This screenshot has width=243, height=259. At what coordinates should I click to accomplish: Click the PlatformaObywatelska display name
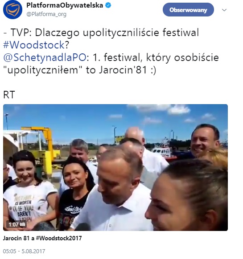65,5
